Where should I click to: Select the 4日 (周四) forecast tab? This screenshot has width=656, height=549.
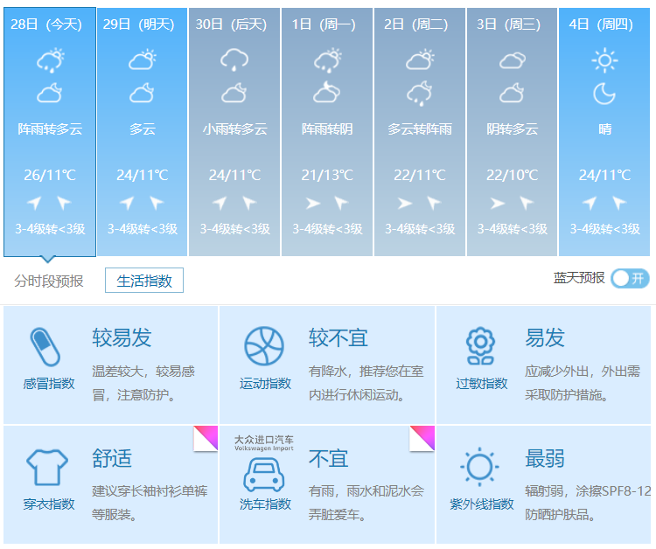(x=604, y=132)
